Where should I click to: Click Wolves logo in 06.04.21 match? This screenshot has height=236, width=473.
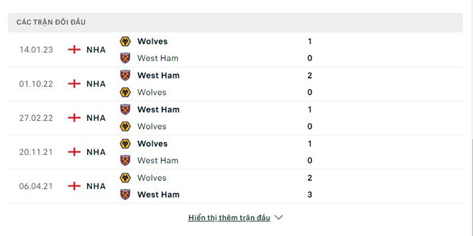pyautogui.click(x=125, y=178)
